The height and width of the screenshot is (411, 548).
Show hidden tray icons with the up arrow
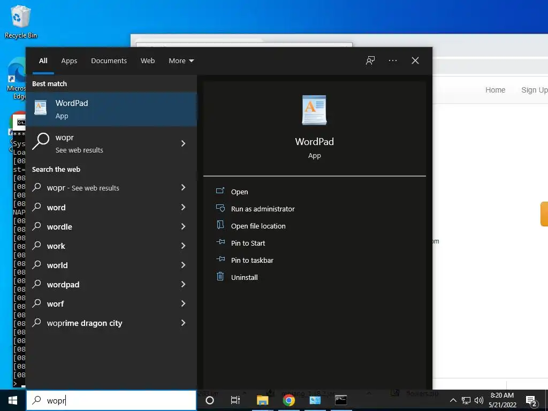453,400
